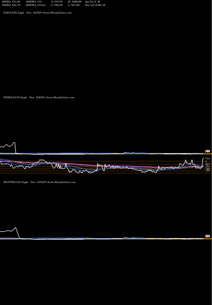Viewport: 212px width, 305px height.
Task: Click the 914 price axis label
Action: tap(207, 159)
